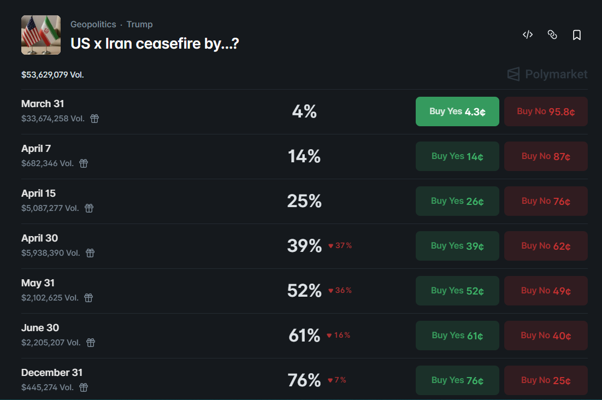Open the embed code icon
The width and height of the screenshot is (602, 400).
coord(527,34)
